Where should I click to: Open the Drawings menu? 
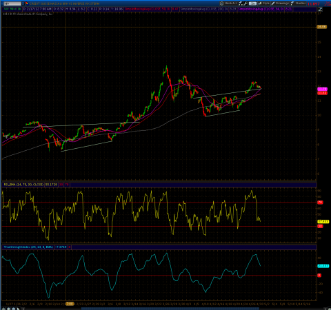(x=280, y=3)
